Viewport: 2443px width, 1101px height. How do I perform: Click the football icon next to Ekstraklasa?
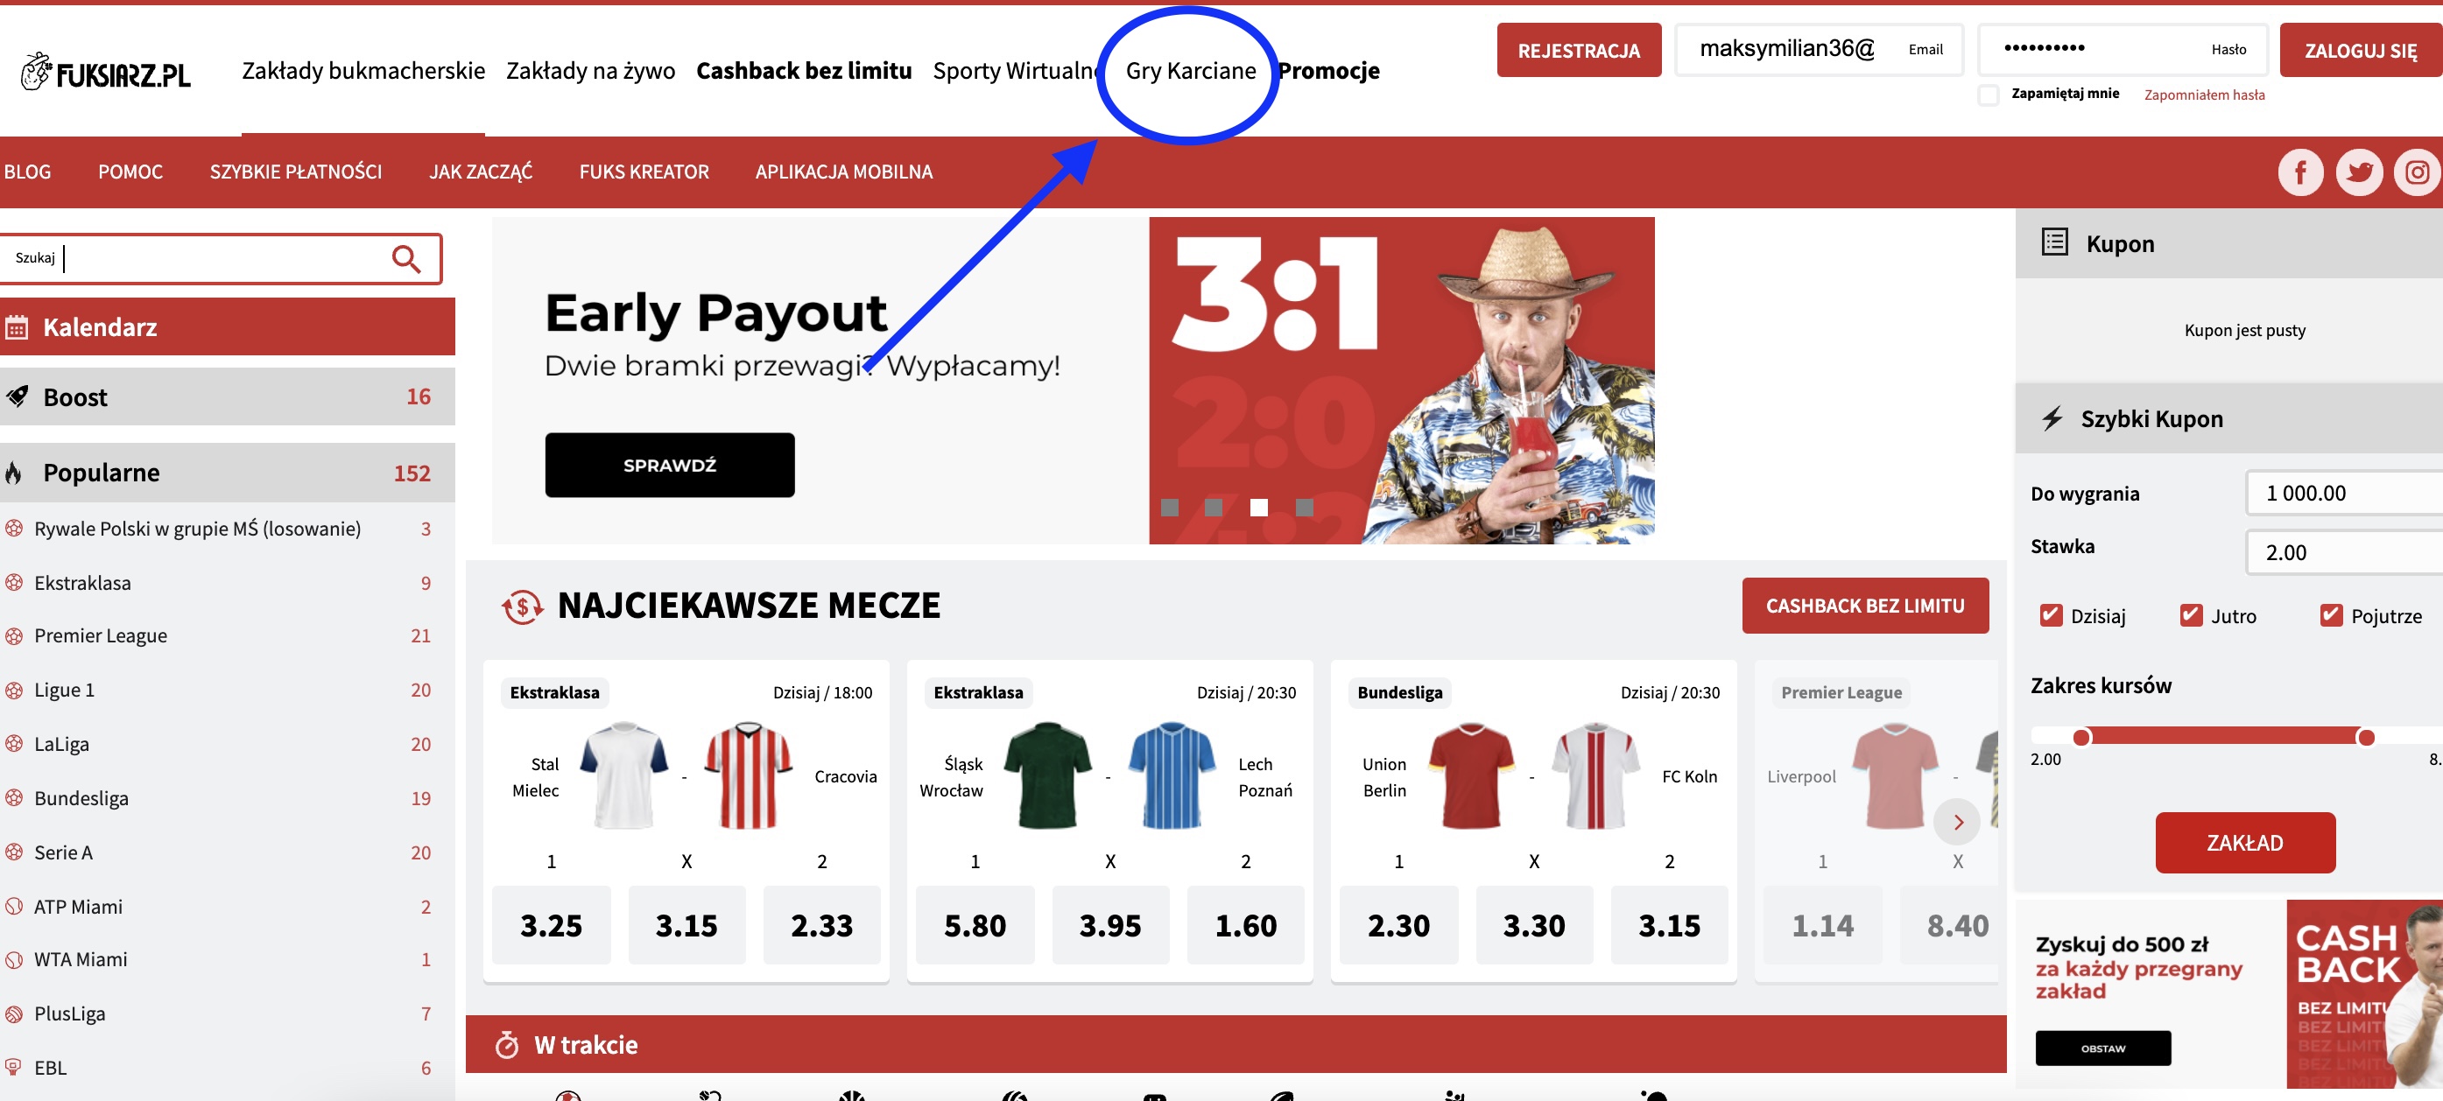pyautogui.click(x=14, y=583)
